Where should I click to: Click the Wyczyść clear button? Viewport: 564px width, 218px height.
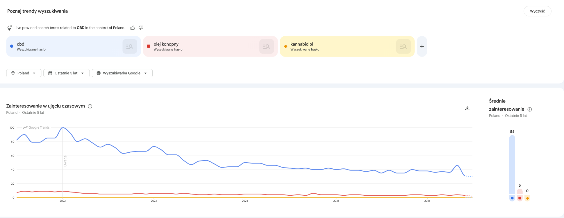(537, 11)
